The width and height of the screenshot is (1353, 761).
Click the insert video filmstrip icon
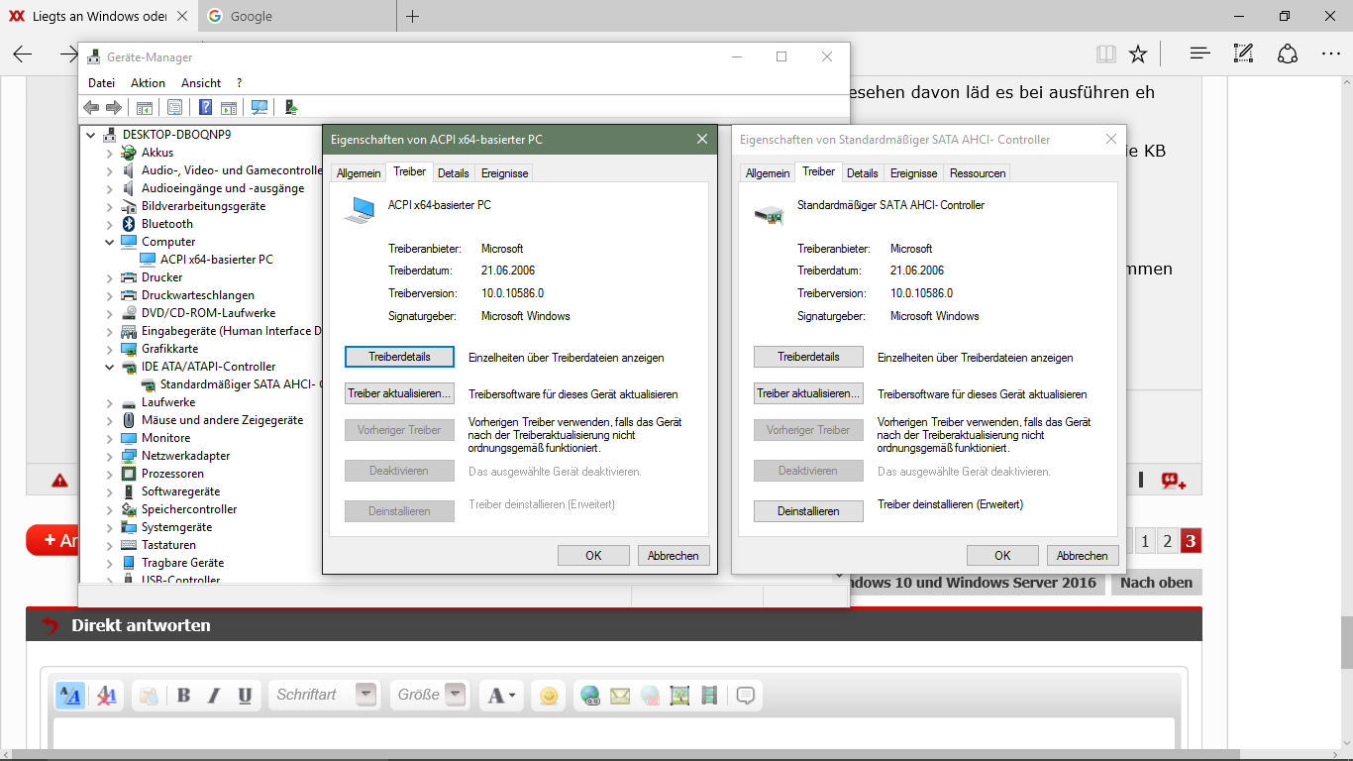point(709,696)
